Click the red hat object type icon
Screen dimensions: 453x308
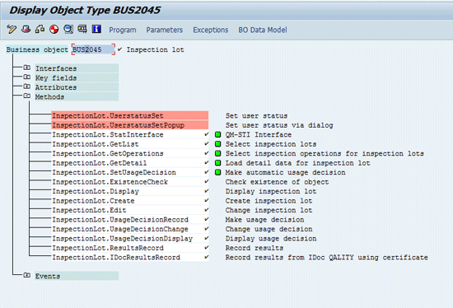pos(26,29)
